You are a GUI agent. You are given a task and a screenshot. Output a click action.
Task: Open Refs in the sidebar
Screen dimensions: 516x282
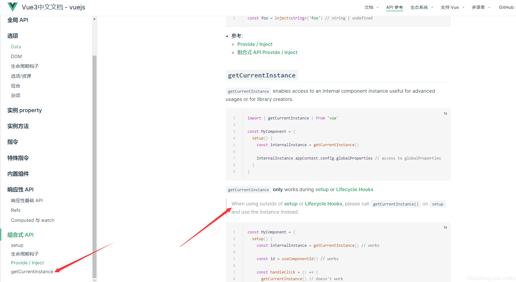point(16,210)
